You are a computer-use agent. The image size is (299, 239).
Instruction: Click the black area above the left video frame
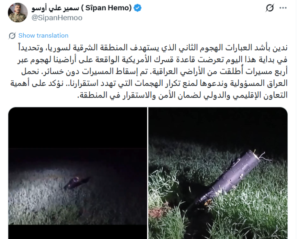coord(77,127)
